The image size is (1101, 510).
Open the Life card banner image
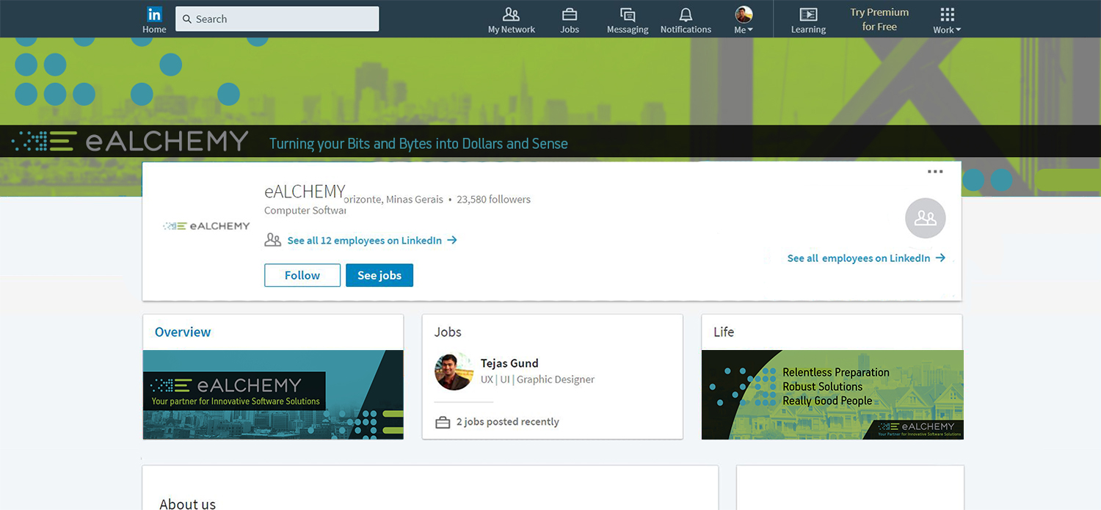click(832, 395)
